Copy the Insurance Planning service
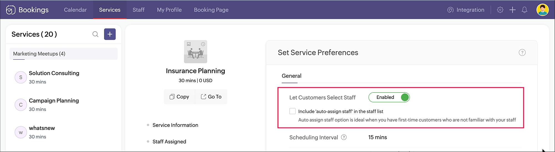 (x=179, y=97)
